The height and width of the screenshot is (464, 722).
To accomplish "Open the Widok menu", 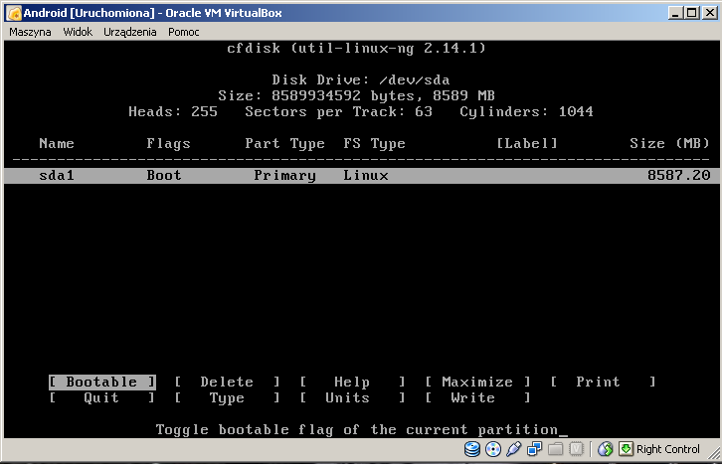I will (78, 32).
